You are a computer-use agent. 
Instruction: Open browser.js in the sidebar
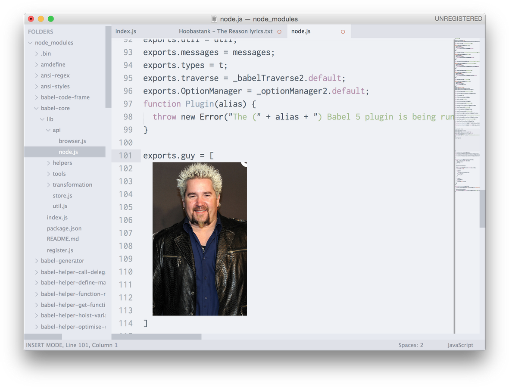72,141
